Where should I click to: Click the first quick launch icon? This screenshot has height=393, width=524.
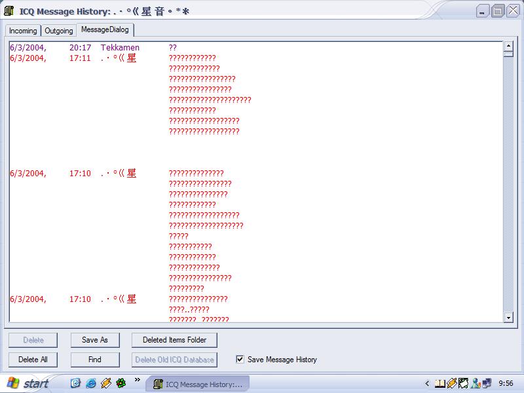click(75, 383)
